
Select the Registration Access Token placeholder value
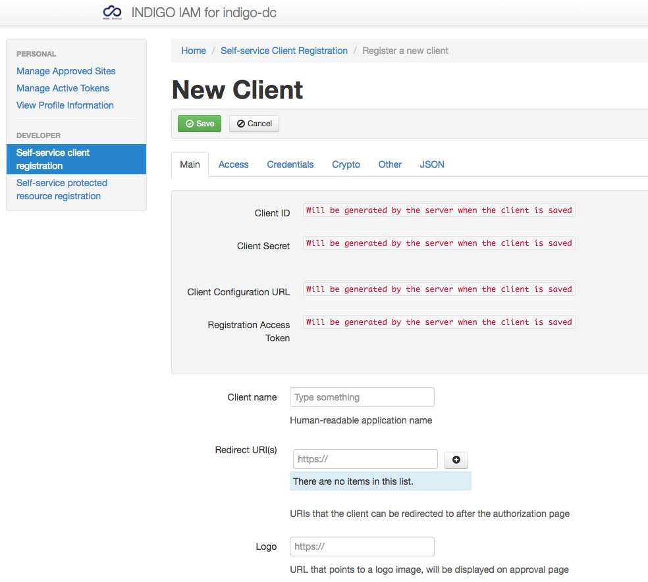tap(439, 322)
